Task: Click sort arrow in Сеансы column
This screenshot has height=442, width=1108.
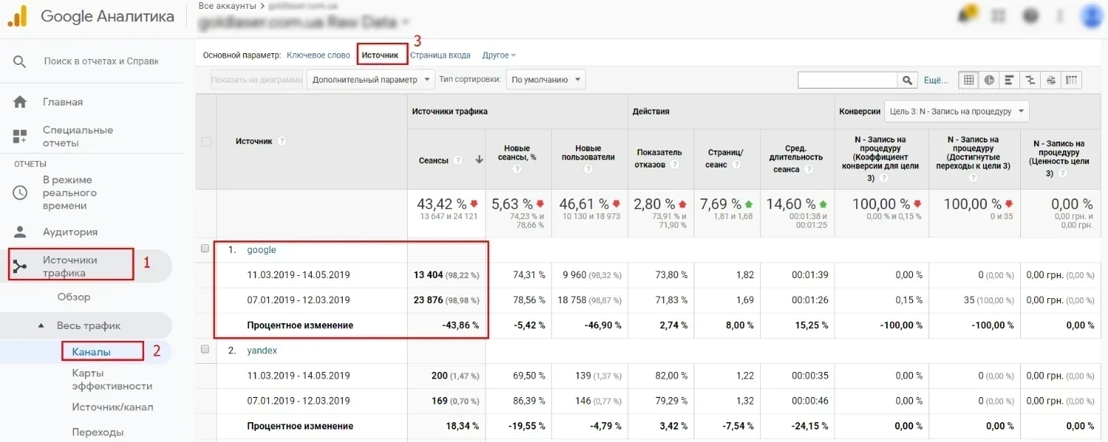Action: pyautogui.click(x=479, y=160)
